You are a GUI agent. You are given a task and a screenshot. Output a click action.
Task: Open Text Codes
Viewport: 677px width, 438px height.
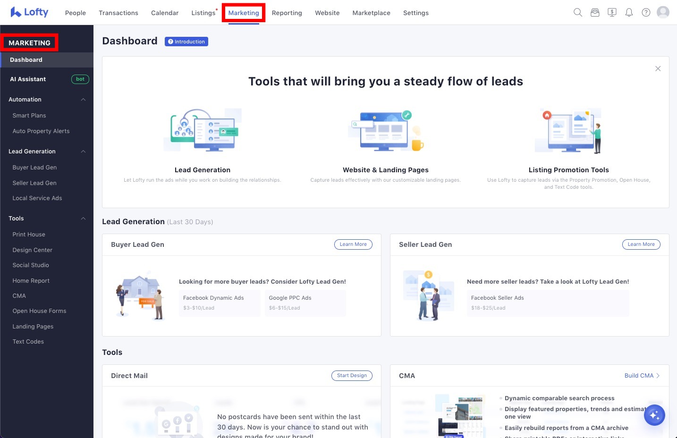tap(28, 342)
